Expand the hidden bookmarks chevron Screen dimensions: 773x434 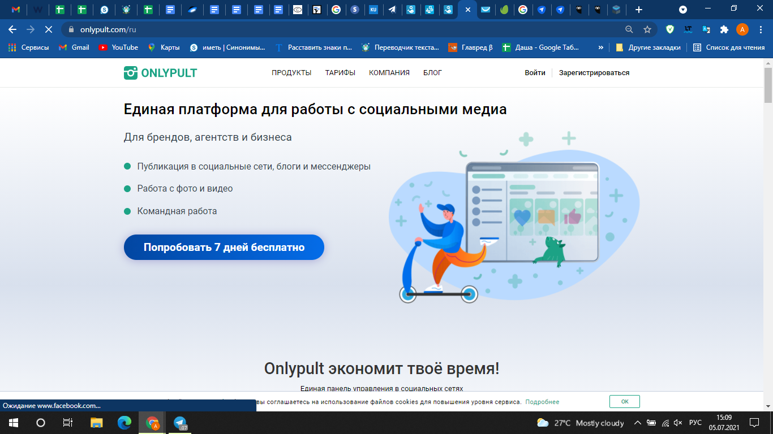click(x=600, y=47)
